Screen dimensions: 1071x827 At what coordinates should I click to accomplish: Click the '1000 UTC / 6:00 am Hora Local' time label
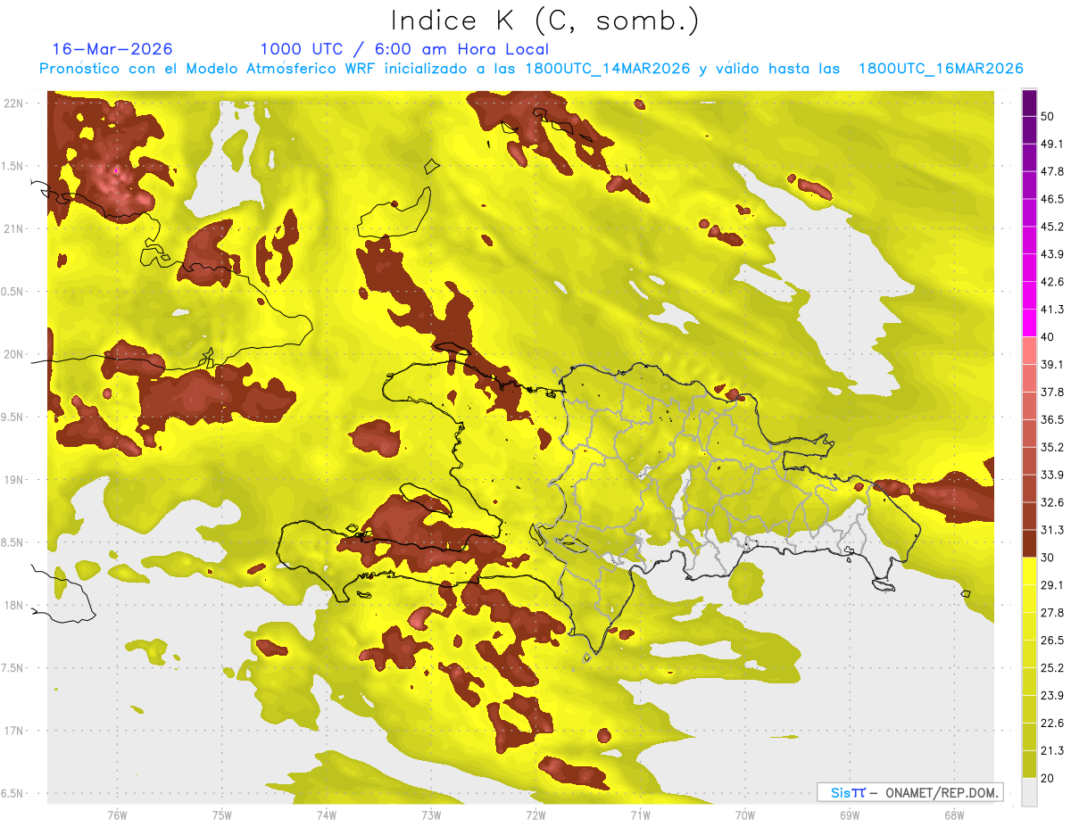tap(405, 49)
